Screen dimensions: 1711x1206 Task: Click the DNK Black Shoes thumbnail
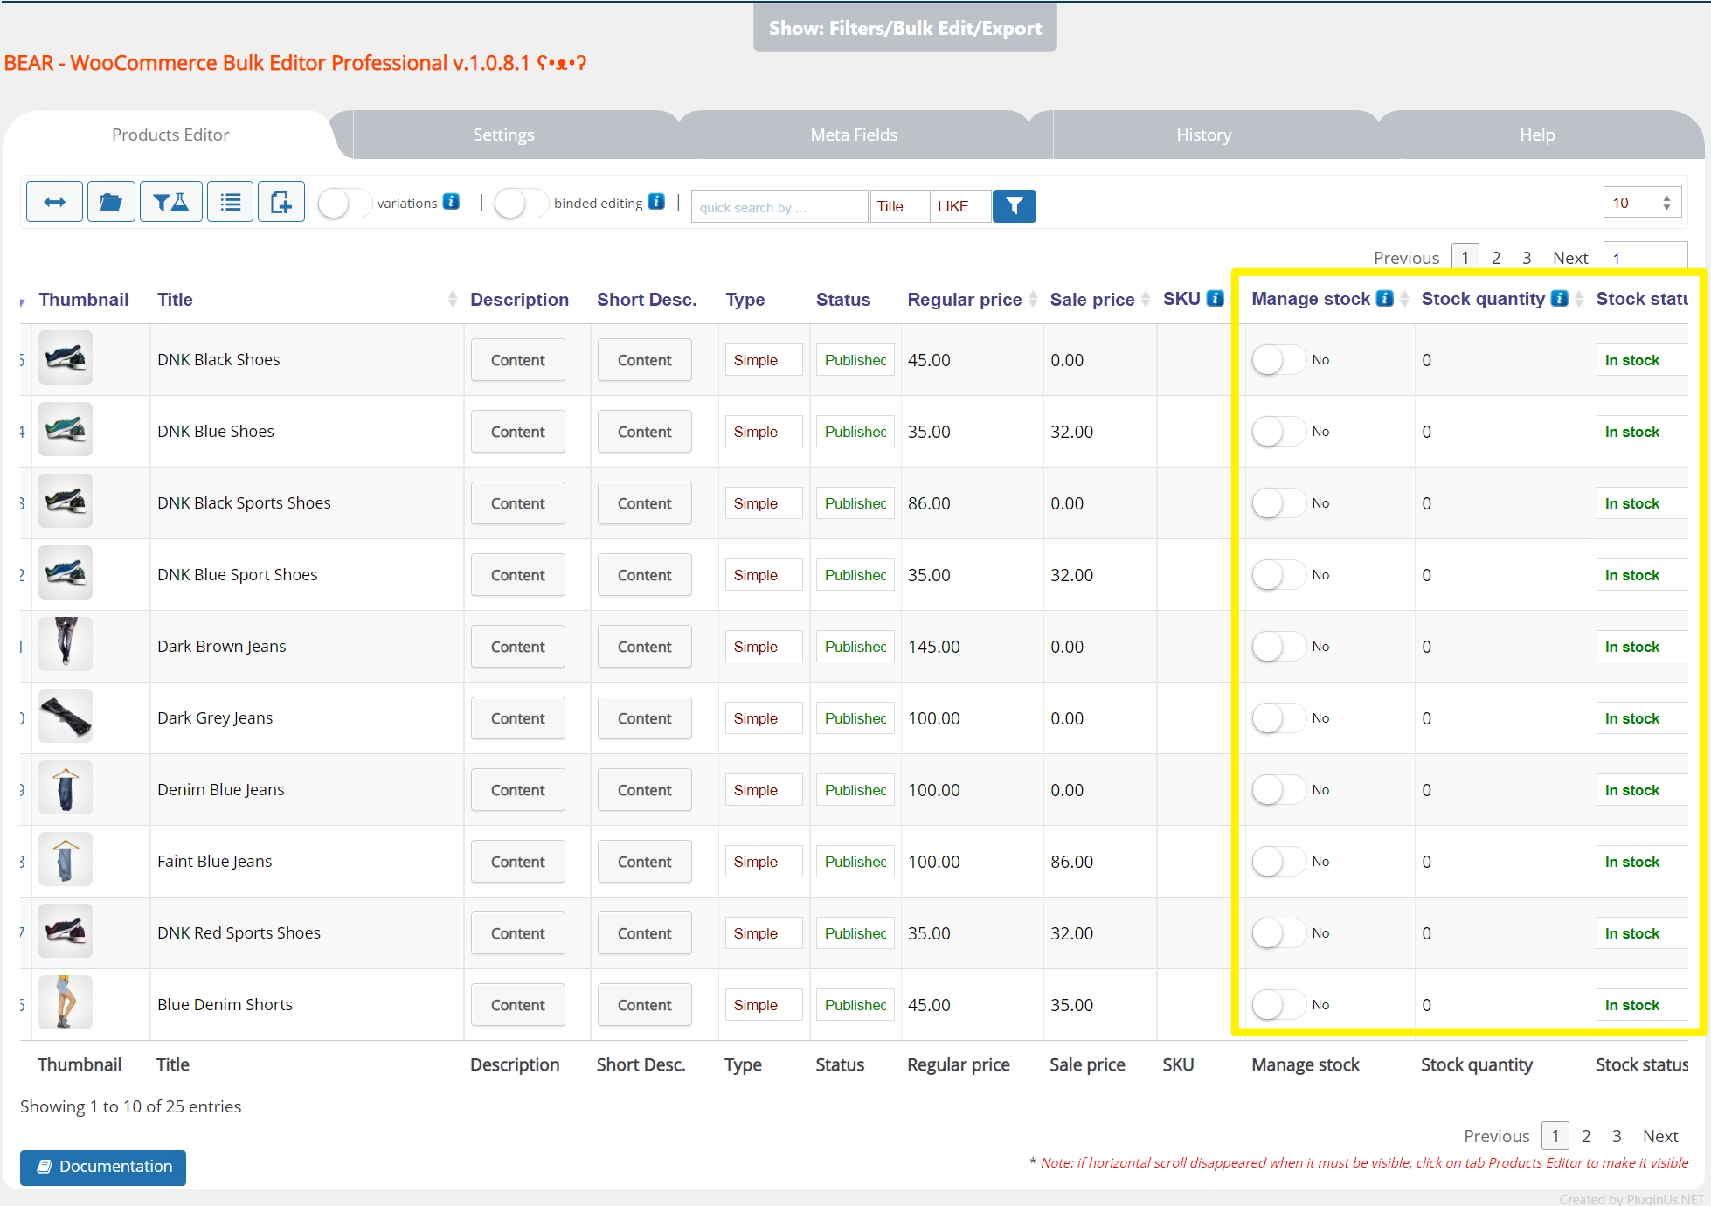coord(66,357)
